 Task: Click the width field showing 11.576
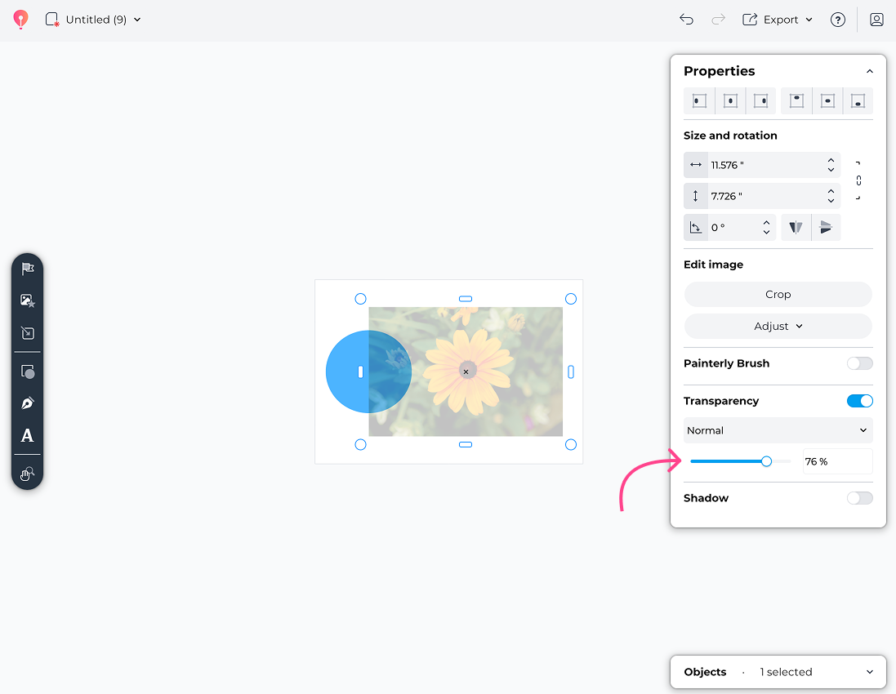coord(763,165)
